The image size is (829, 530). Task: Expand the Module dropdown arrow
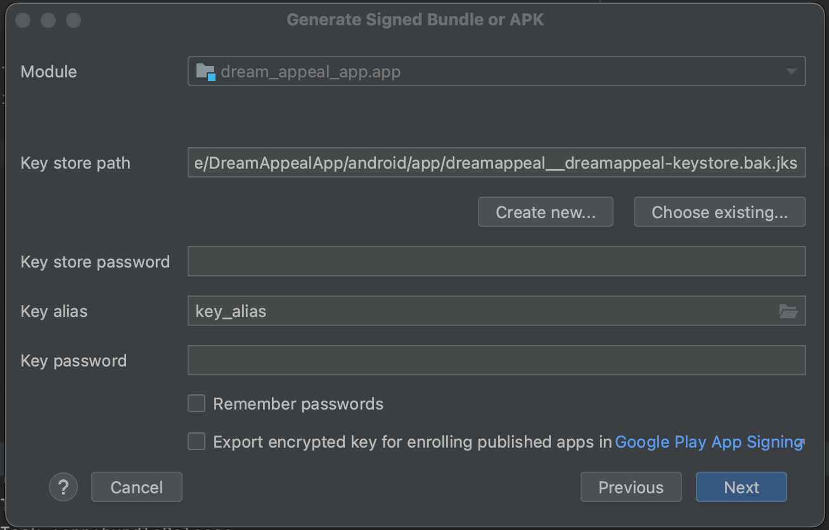[x=791, y=72]
